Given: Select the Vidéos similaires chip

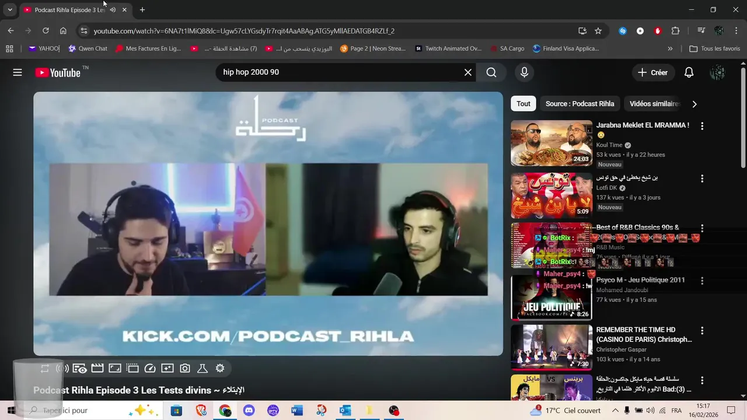Looking at the screenshot, I should pyautogui.click(x=654, y=104).
